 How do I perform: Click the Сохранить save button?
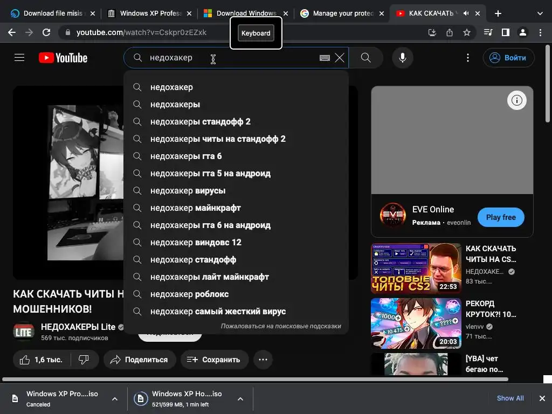coord(215,360)
